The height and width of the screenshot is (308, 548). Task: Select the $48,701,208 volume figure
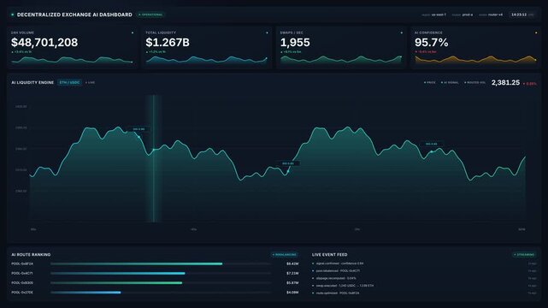(44, 42)
